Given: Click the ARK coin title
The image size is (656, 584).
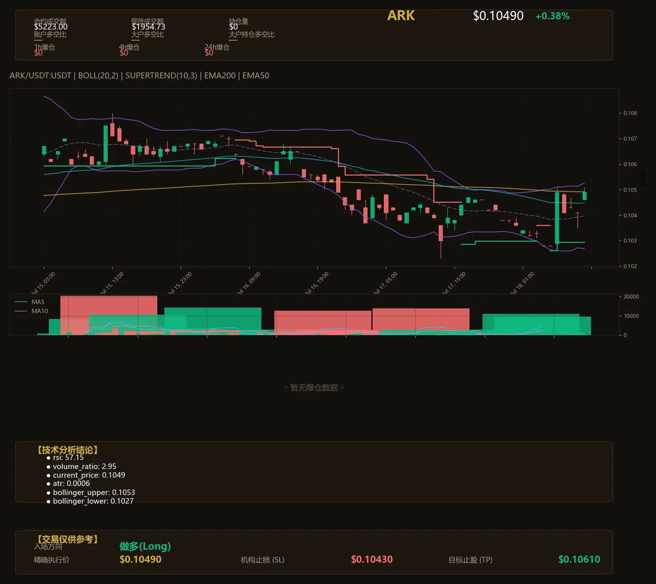Looking at the screenshot, I should tap(401, 16).
